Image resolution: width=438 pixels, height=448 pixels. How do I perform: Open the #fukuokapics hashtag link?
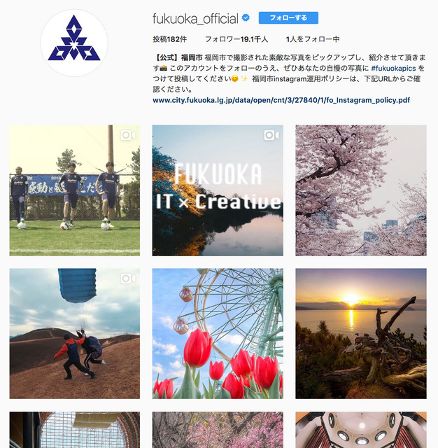click(x=393, y=69)
